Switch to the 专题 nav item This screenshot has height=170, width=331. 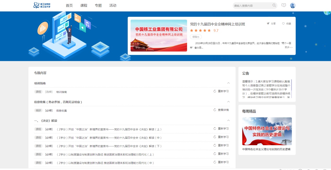[x=98, y=5]
